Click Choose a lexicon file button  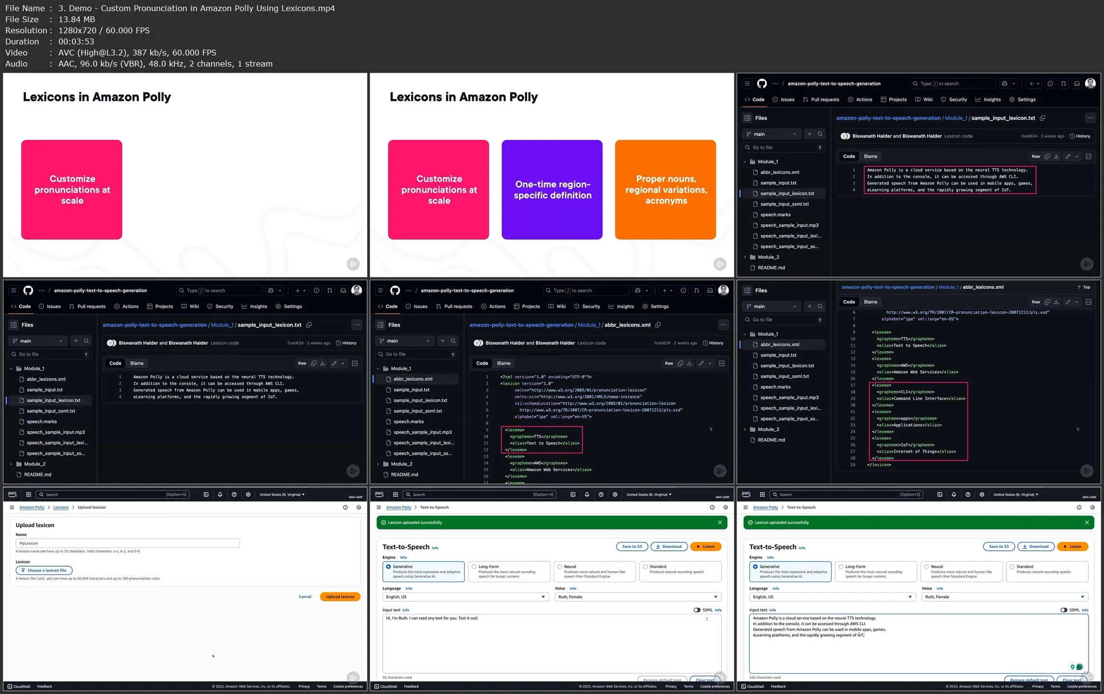pos(44,571)
